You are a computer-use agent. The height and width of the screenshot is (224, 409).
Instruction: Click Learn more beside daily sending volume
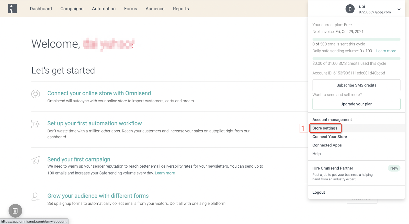(386, 51)
